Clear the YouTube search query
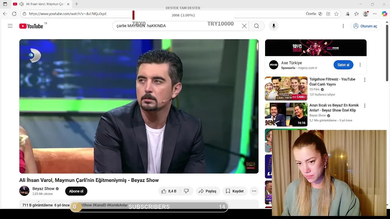This screenshot has width=390, height=219. [244, 26]
